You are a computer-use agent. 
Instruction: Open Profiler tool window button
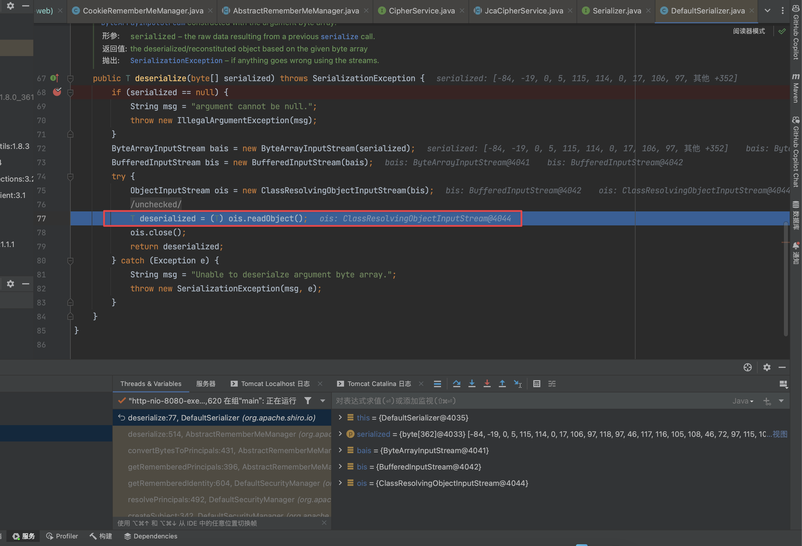[x=62, y=536]
